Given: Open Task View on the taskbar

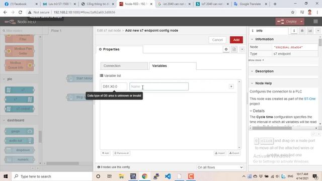Looking at the screenshot, I should point(109,176).
